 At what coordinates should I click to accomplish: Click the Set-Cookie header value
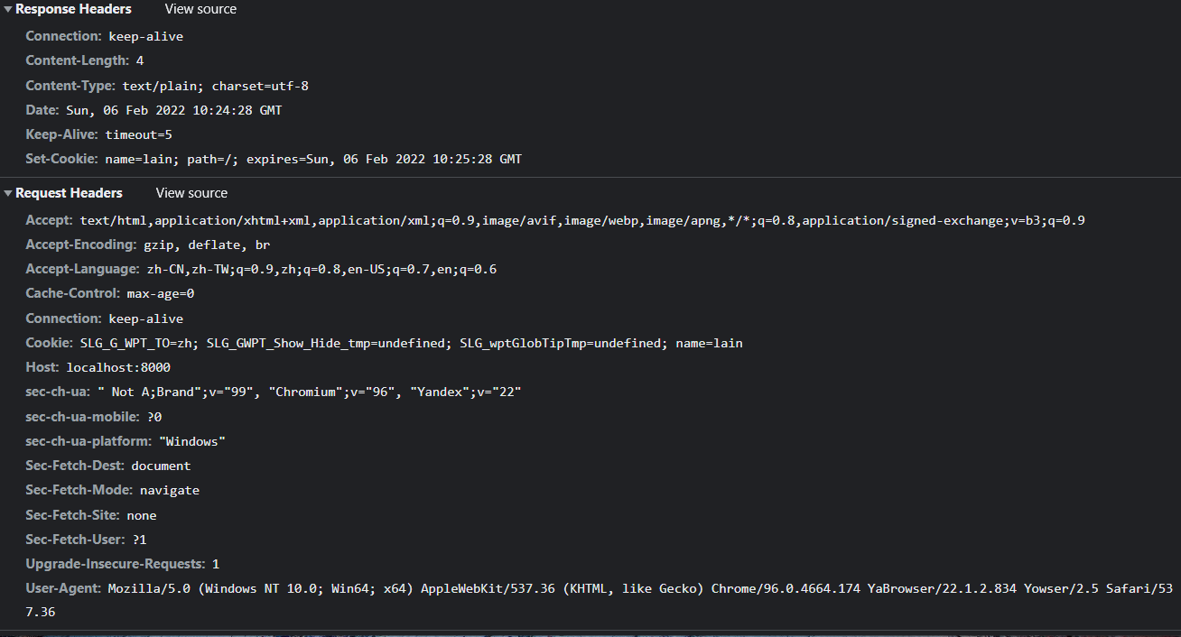312,159
